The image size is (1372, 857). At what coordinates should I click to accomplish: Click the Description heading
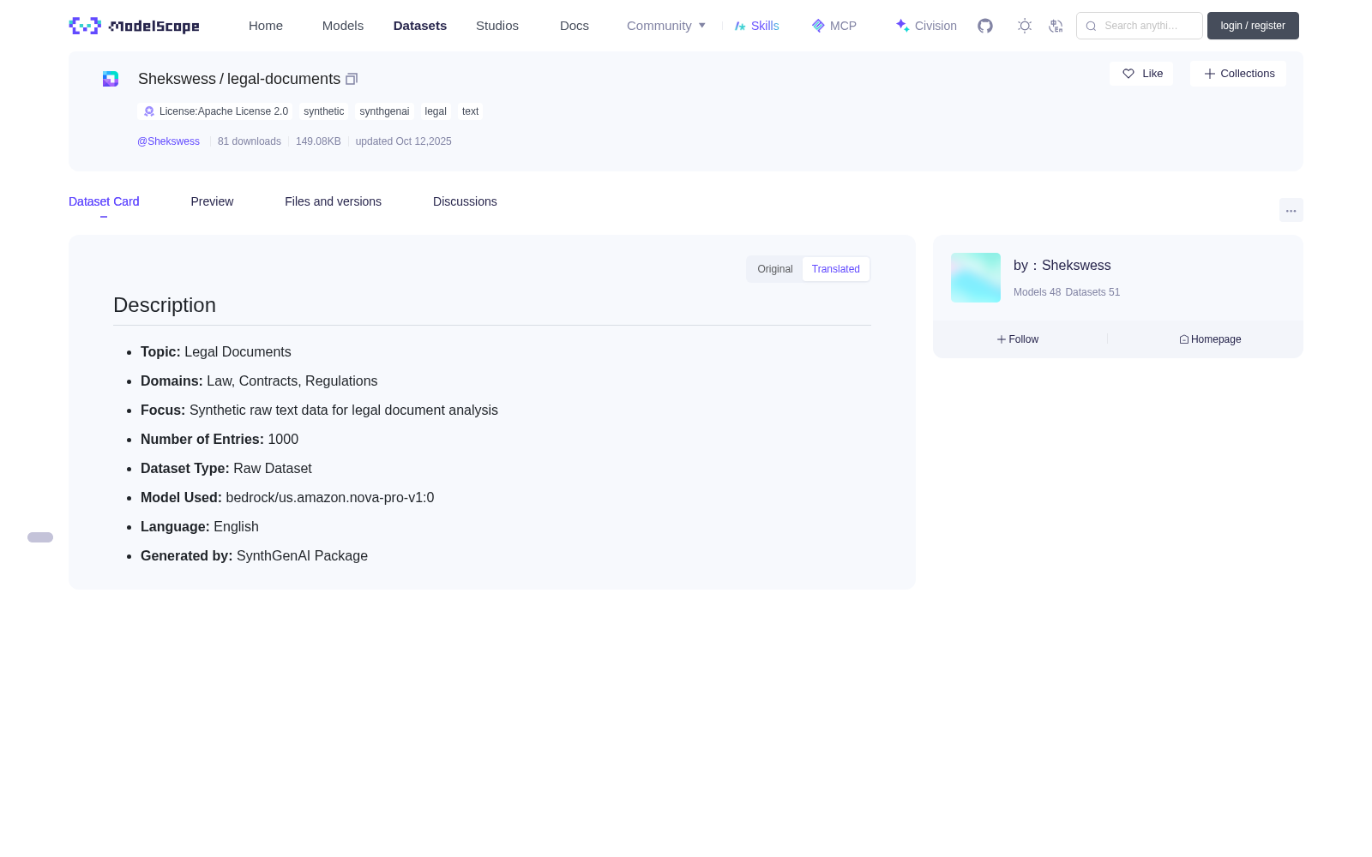tap(165, 305)
